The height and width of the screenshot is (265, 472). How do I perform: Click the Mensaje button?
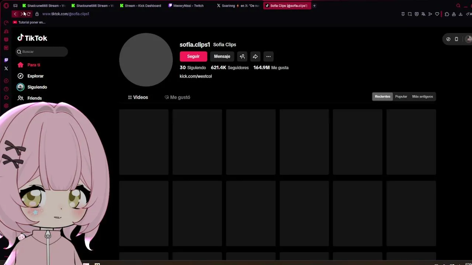222,56
